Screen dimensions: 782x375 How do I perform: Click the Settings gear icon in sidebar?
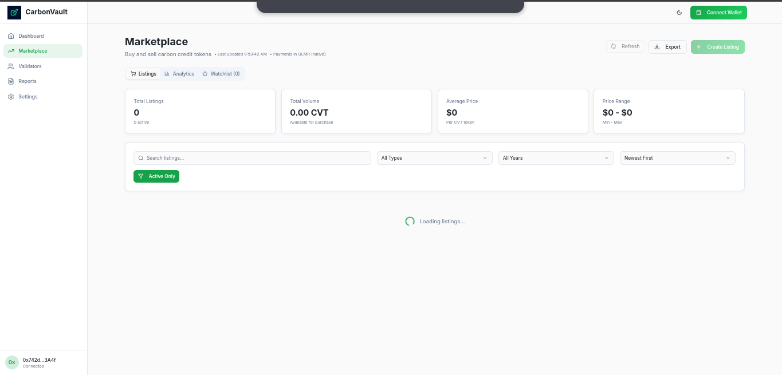[x=11, y=97]
